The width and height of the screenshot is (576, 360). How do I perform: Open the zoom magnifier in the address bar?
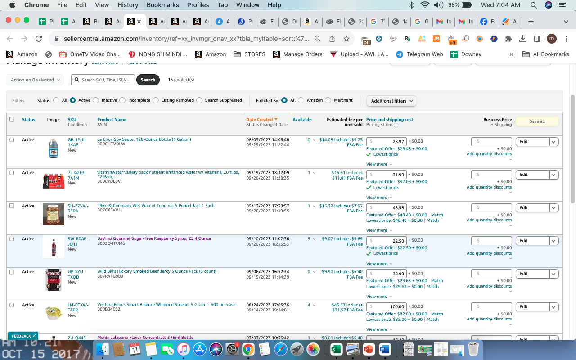coord(318,39)
